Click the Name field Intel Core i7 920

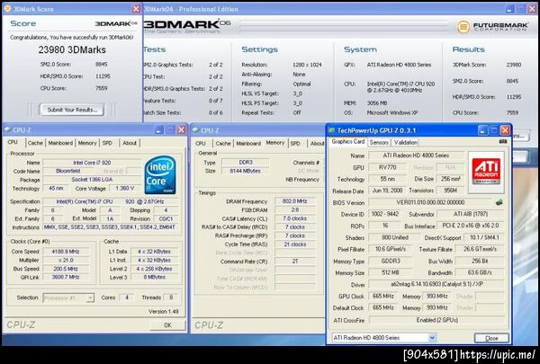point(92,163)
